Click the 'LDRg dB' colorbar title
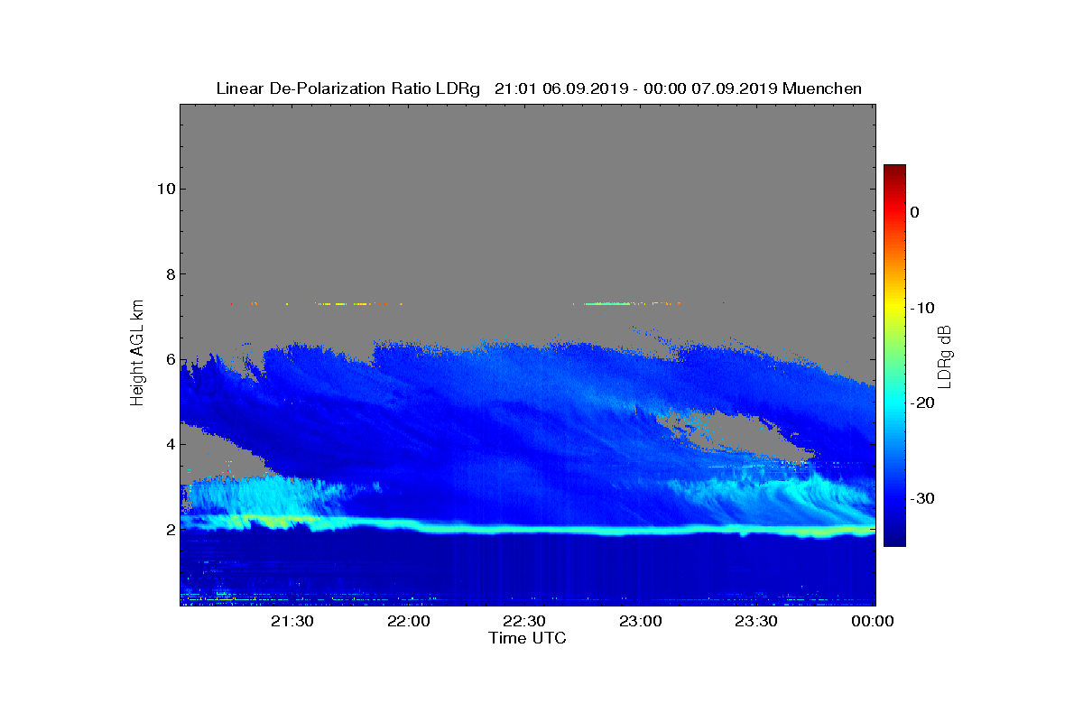The height and width of the screenshot is (722, 1083). coord(945,356)
